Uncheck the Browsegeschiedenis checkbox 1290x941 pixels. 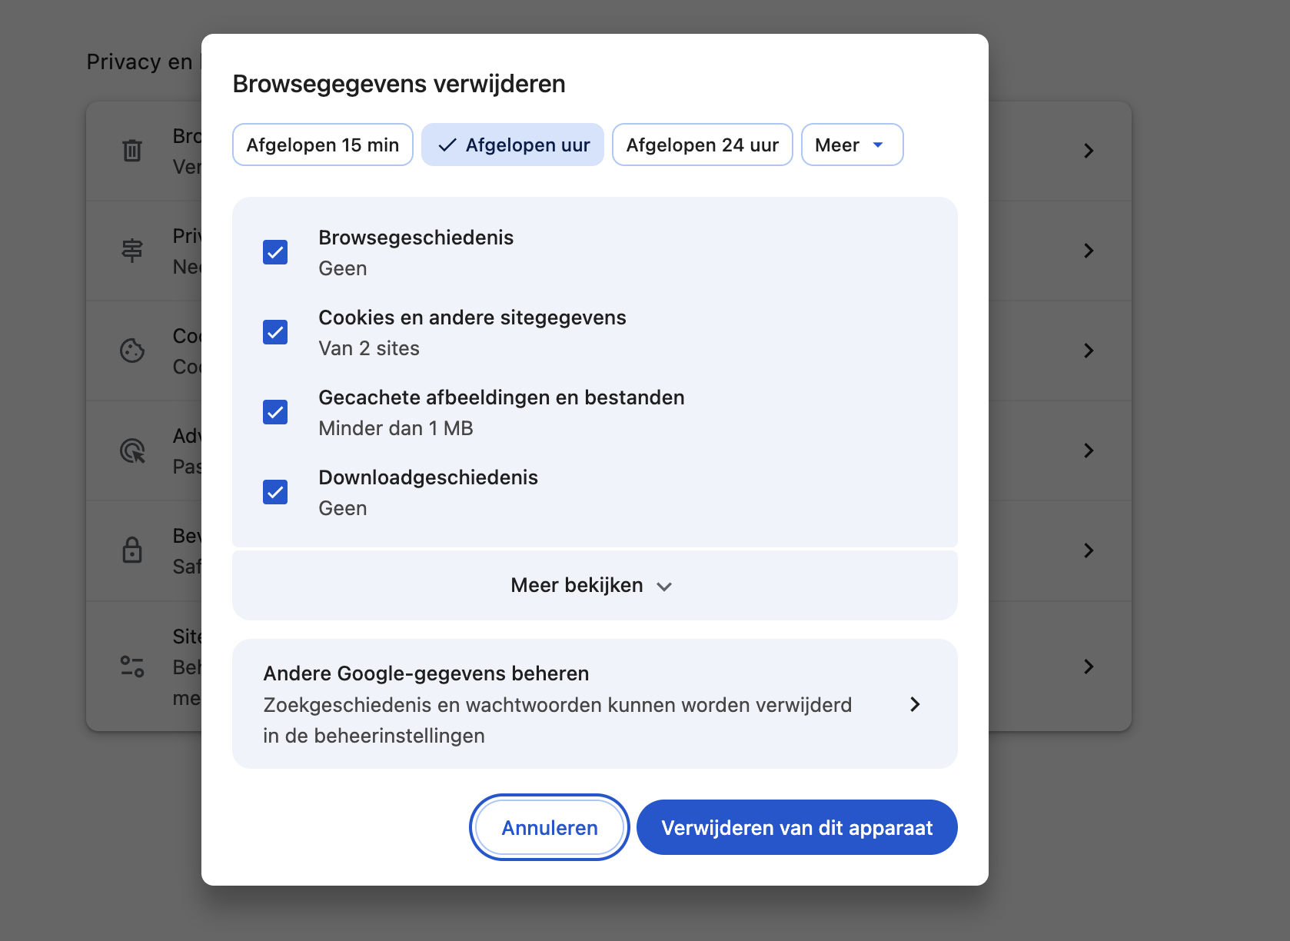click(x=274, y=252)
